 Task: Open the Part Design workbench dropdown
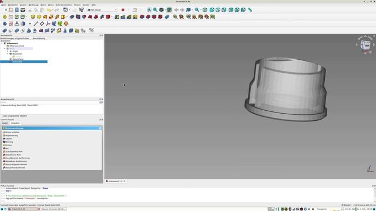[102, 10]
